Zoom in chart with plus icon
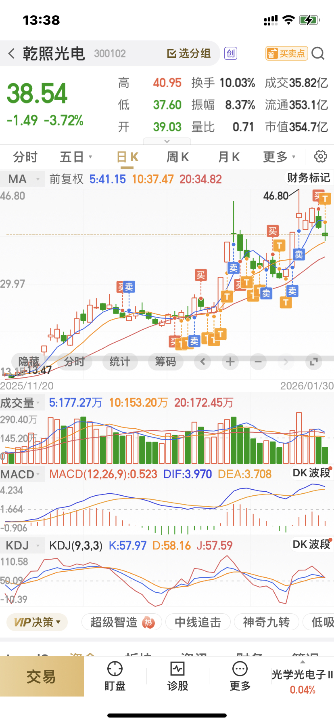The height and width of the screenshot is (724, 334). point(230,361)
